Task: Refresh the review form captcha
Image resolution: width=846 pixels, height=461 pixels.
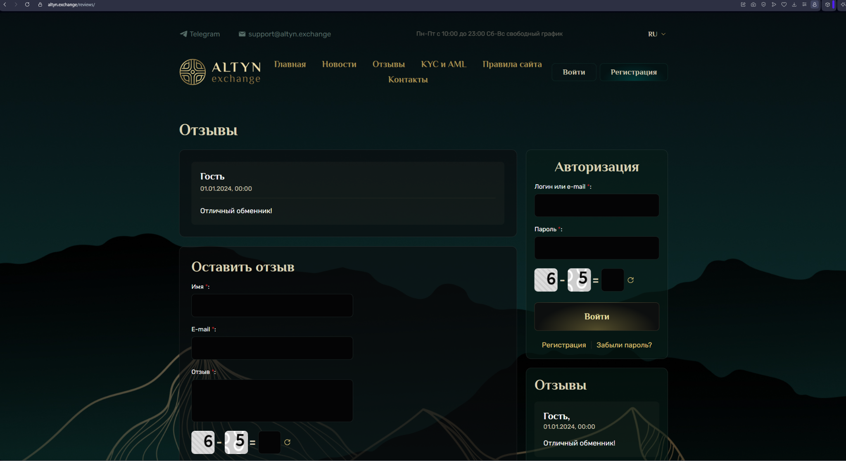Action: coord(287,442)
